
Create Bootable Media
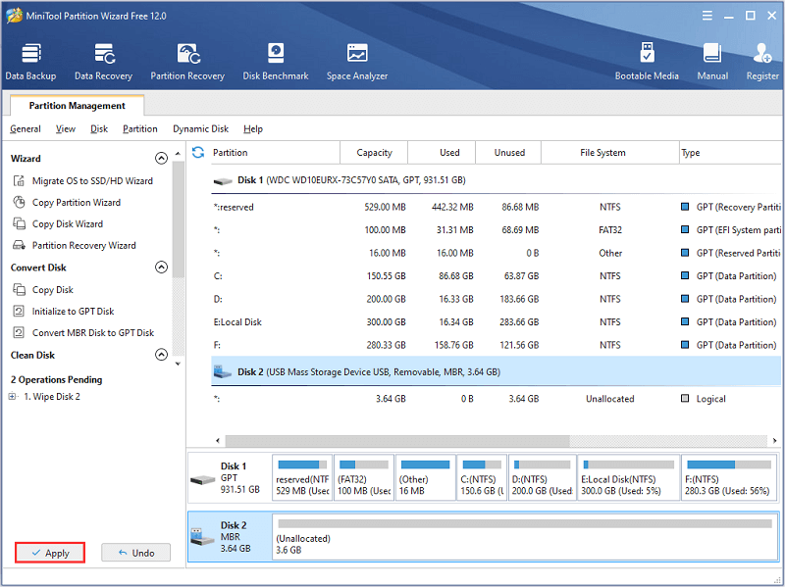pos(647,62)
